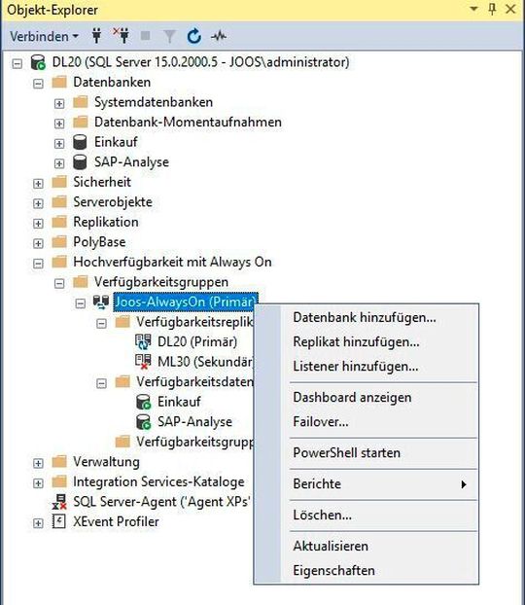Collapse Hochverfügbarkeit mit Always On
525x605 pixels.
pyautogui.click(x=38, y=264)
